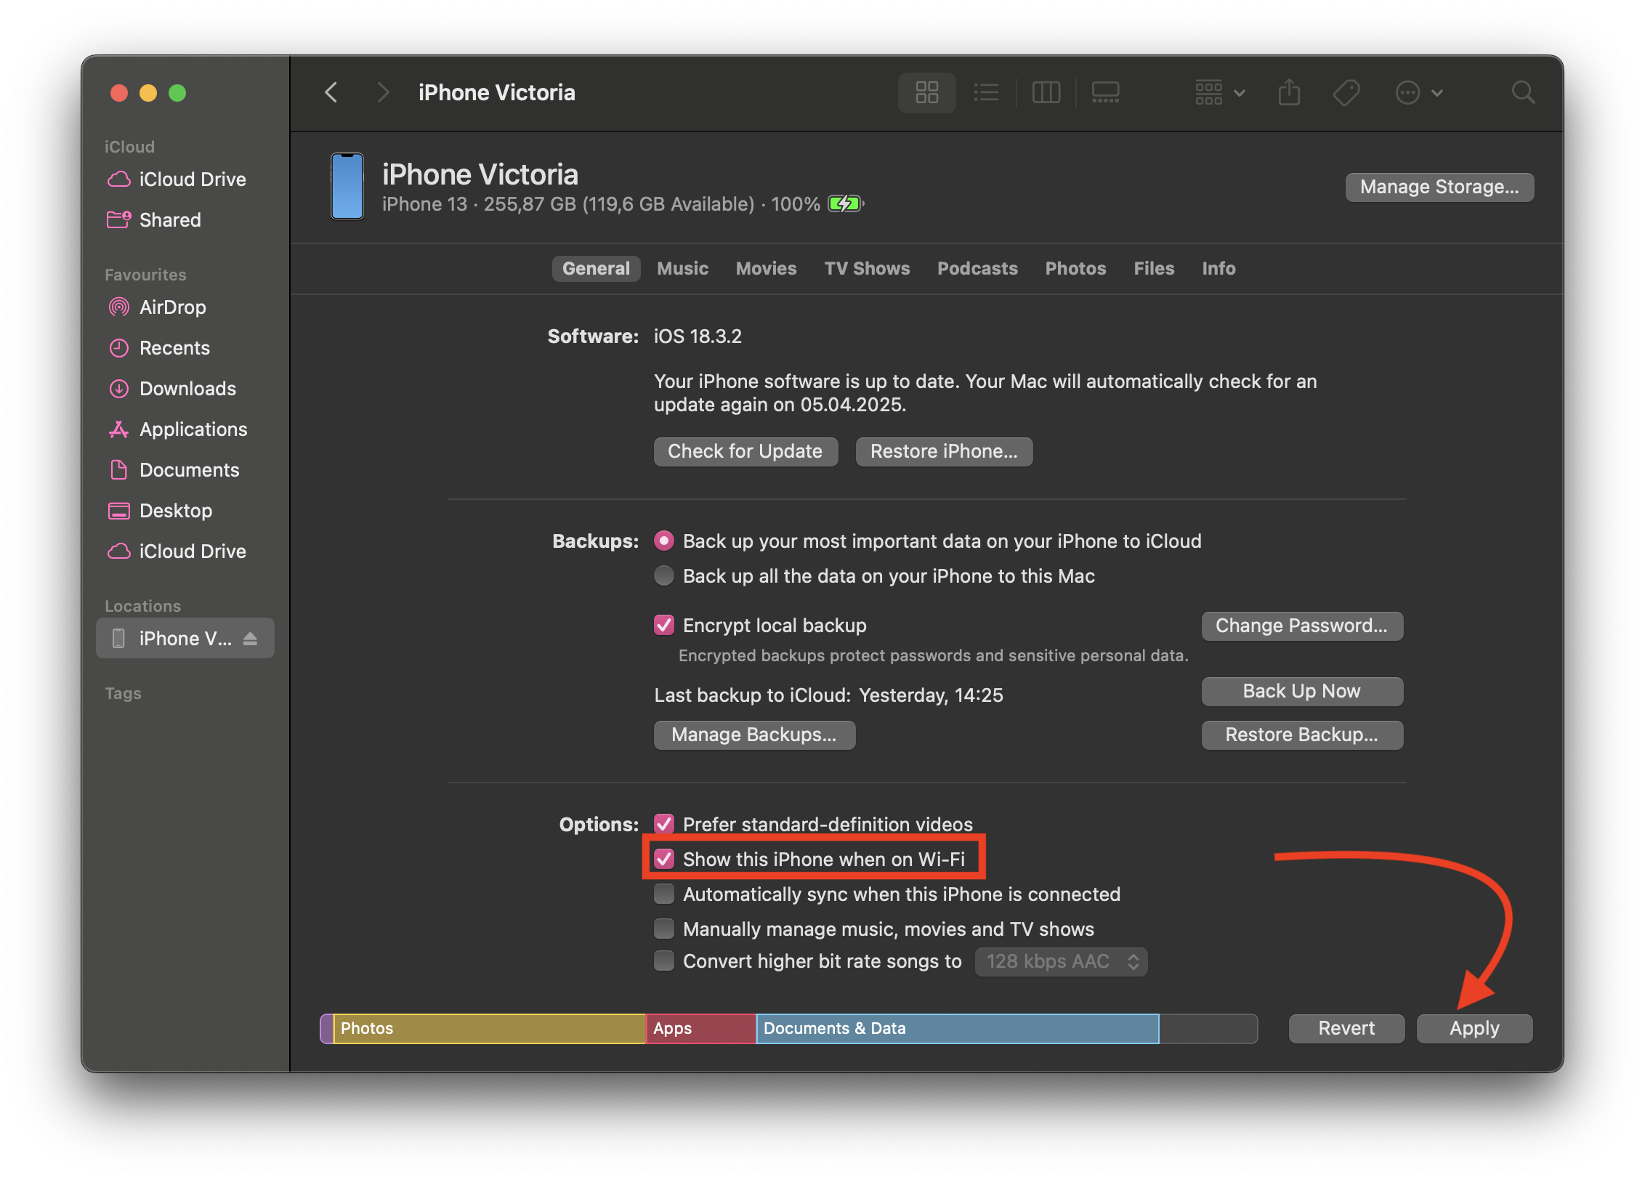Click the Tags toolbar icon
Screen dimensions: 1645x1180
point(1346,92)
